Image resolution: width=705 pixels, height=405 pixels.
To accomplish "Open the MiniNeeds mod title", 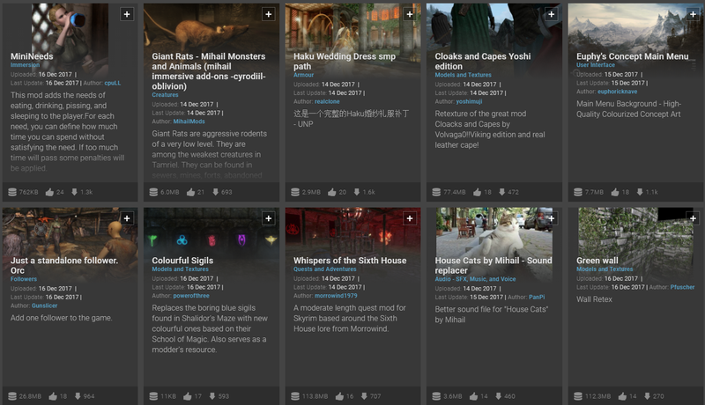I will point(32,56).
